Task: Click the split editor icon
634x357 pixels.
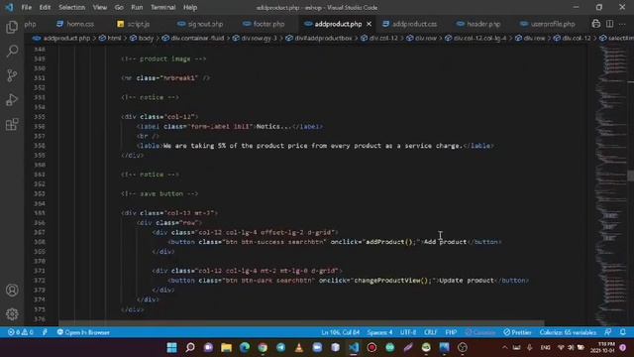Action: tap(609, 24)
